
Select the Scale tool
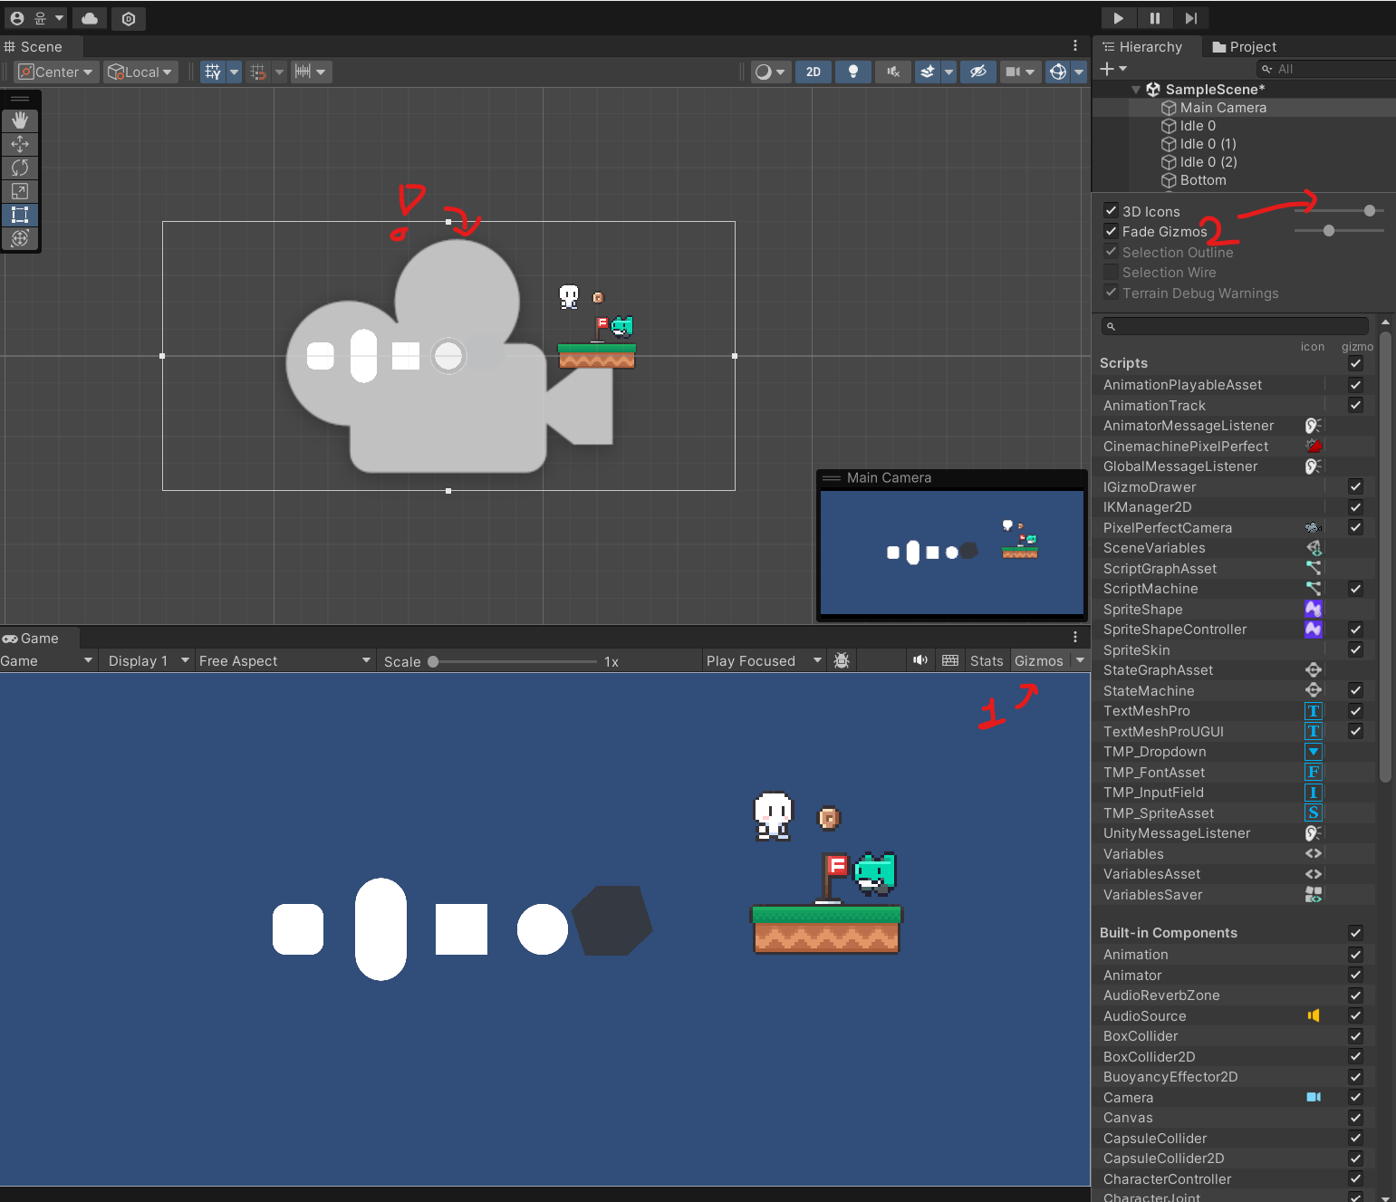(20, 191)
